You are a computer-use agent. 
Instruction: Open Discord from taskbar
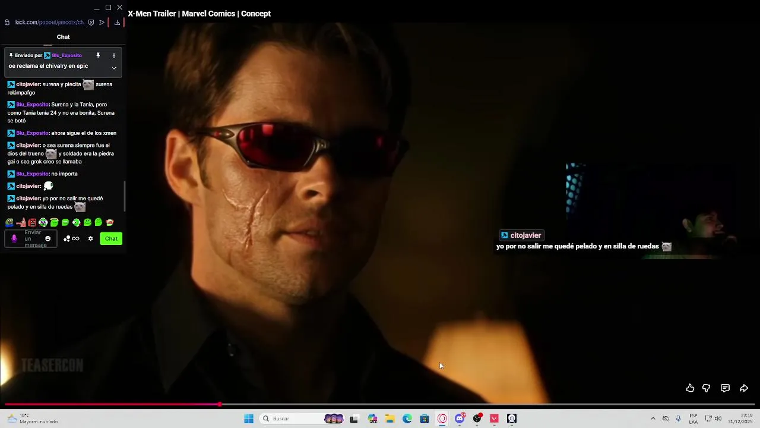click(x=460, y=418)
